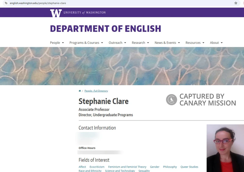Viewport: 244px width, 172px height.
Task: Click the Fields of Interest heading
Action: (x=94, y=160)
